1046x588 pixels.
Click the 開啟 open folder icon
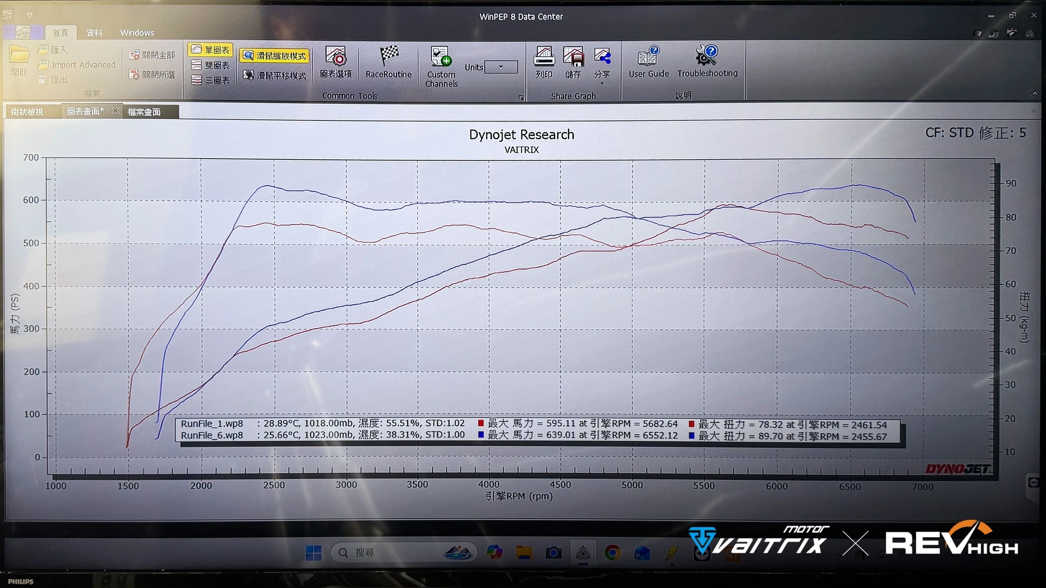19,55
